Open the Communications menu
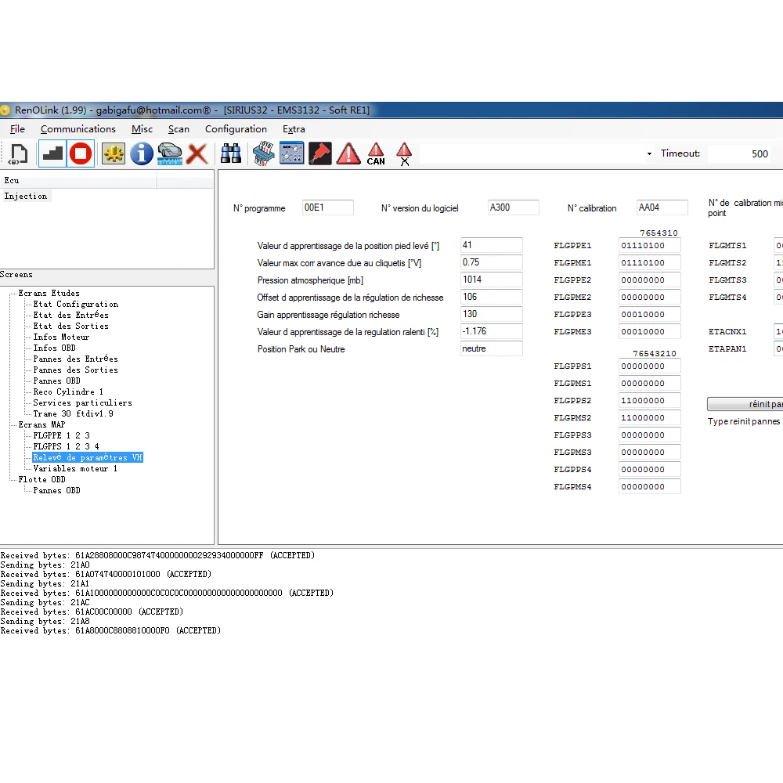Screen dimensions: 783x783 [78, 129]
